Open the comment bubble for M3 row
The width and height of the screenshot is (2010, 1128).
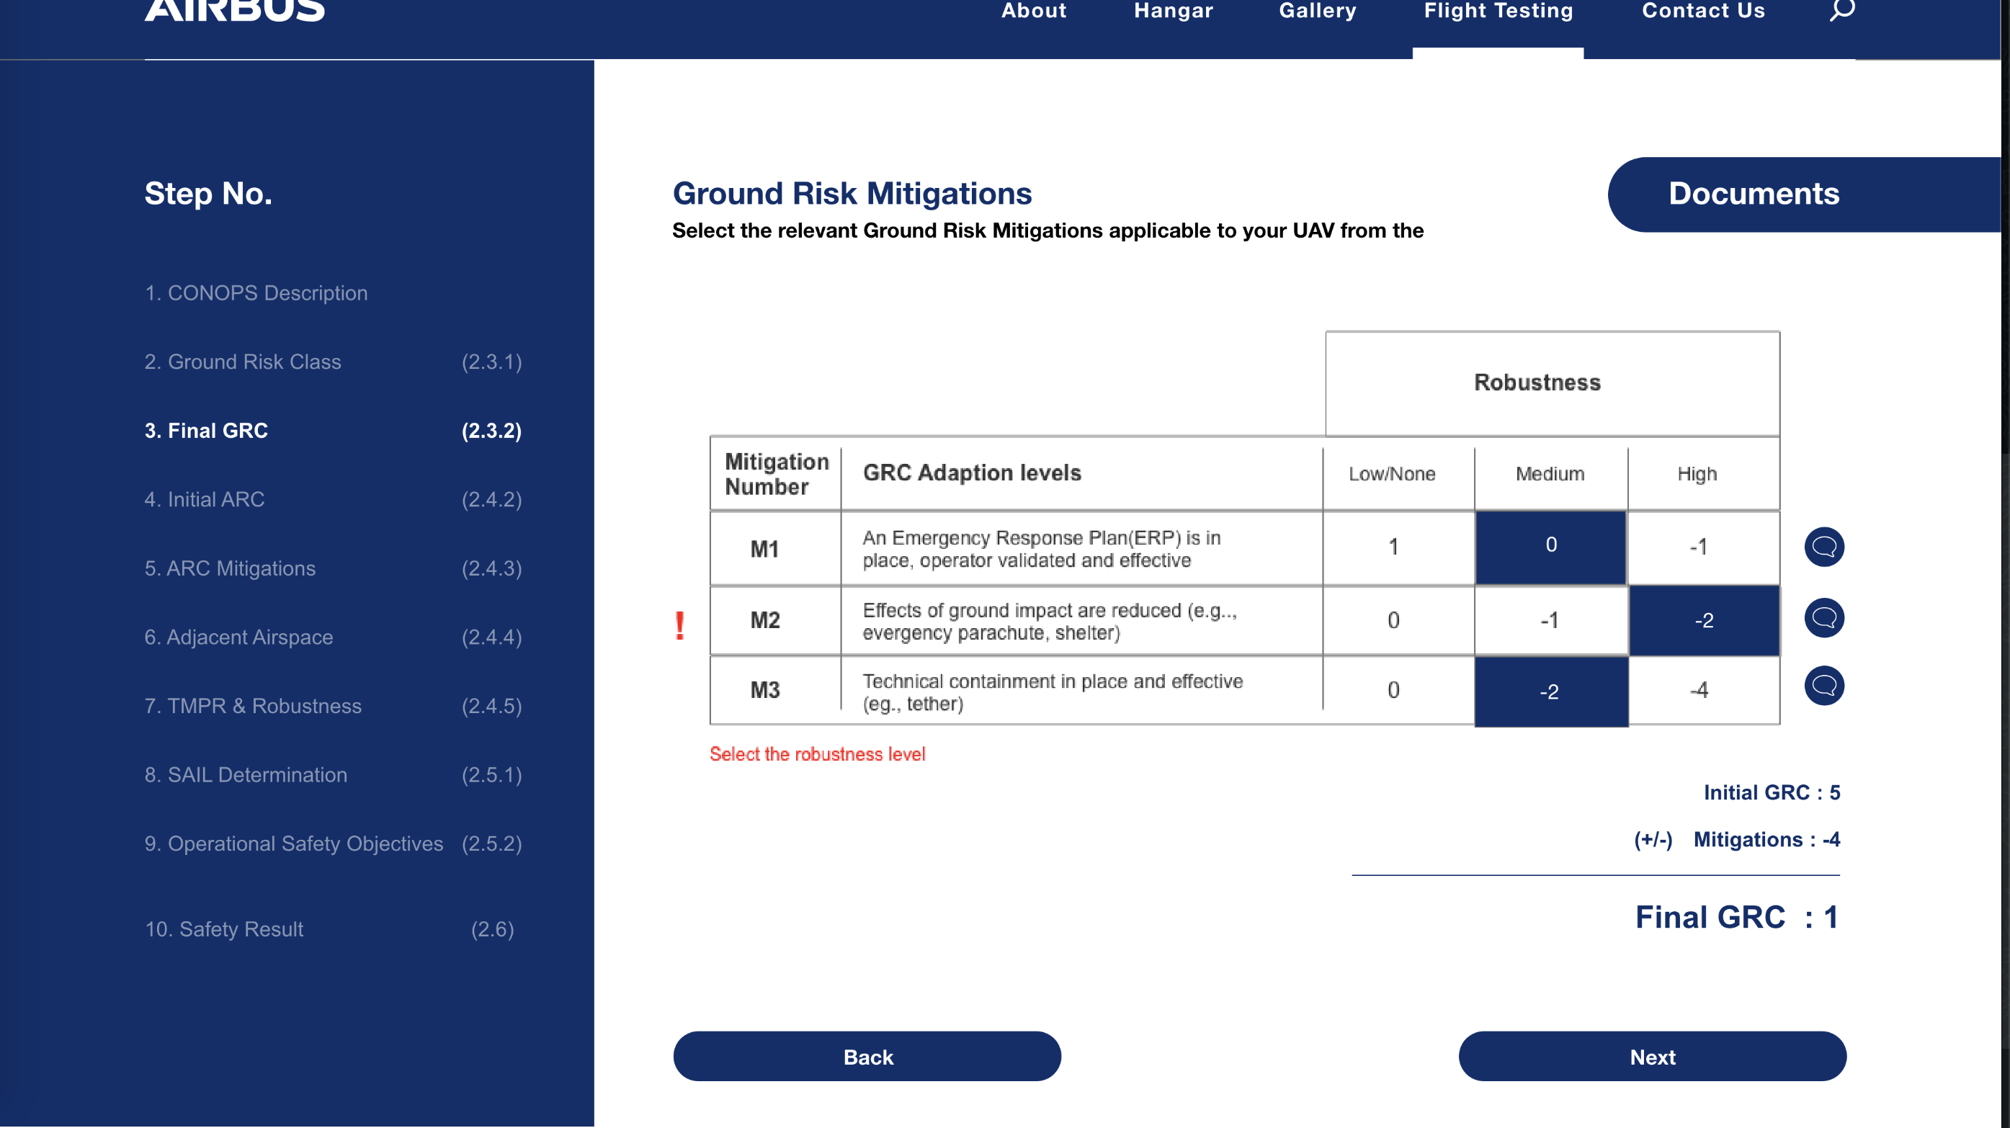(1823, 686)
